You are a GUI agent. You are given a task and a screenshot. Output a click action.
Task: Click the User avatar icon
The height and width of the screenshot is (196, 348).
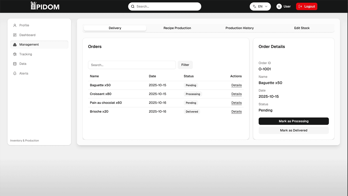click(279, 6)
